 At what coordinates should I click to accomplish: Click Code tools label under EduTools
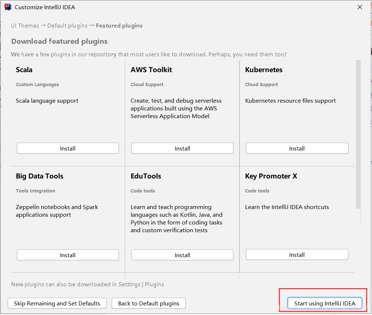coord(143,191)
